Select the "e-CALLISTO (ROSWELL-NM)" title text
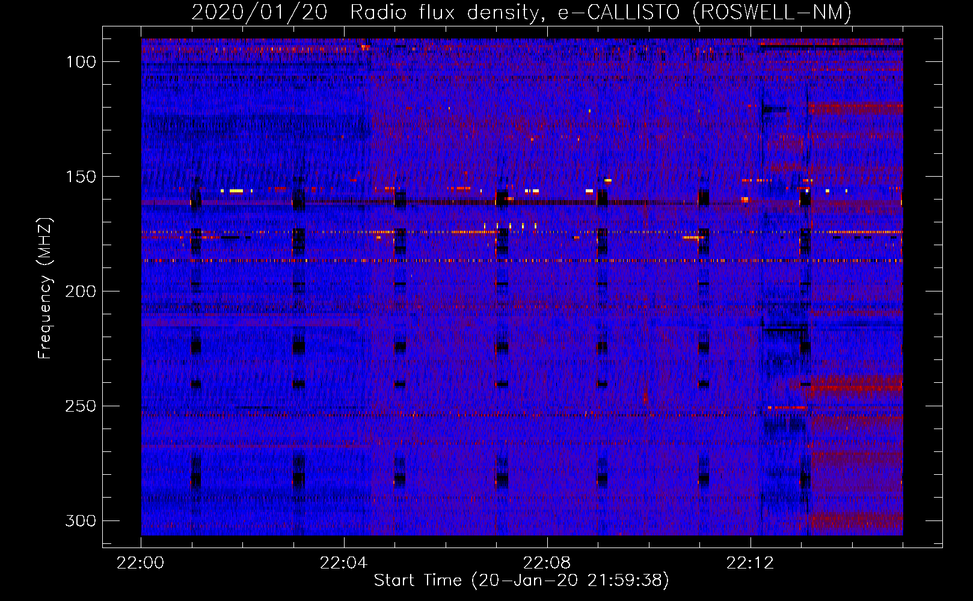Viewport: 973px width, 601px height. click(x=705, y=12)
